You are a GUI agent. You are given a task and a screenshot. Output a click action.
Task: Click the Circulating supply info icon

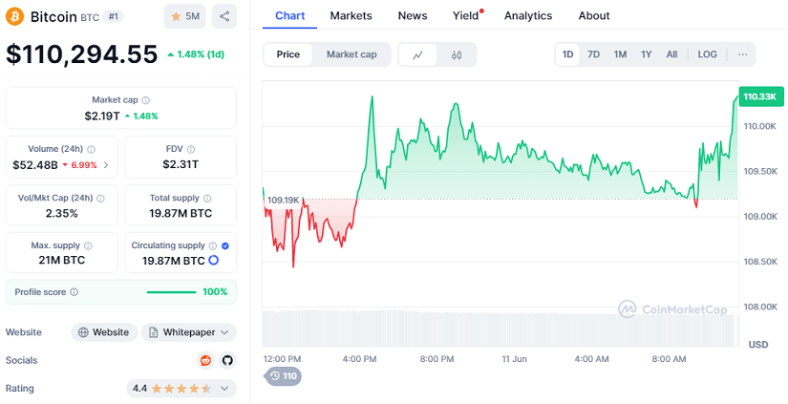coord(213,245)
